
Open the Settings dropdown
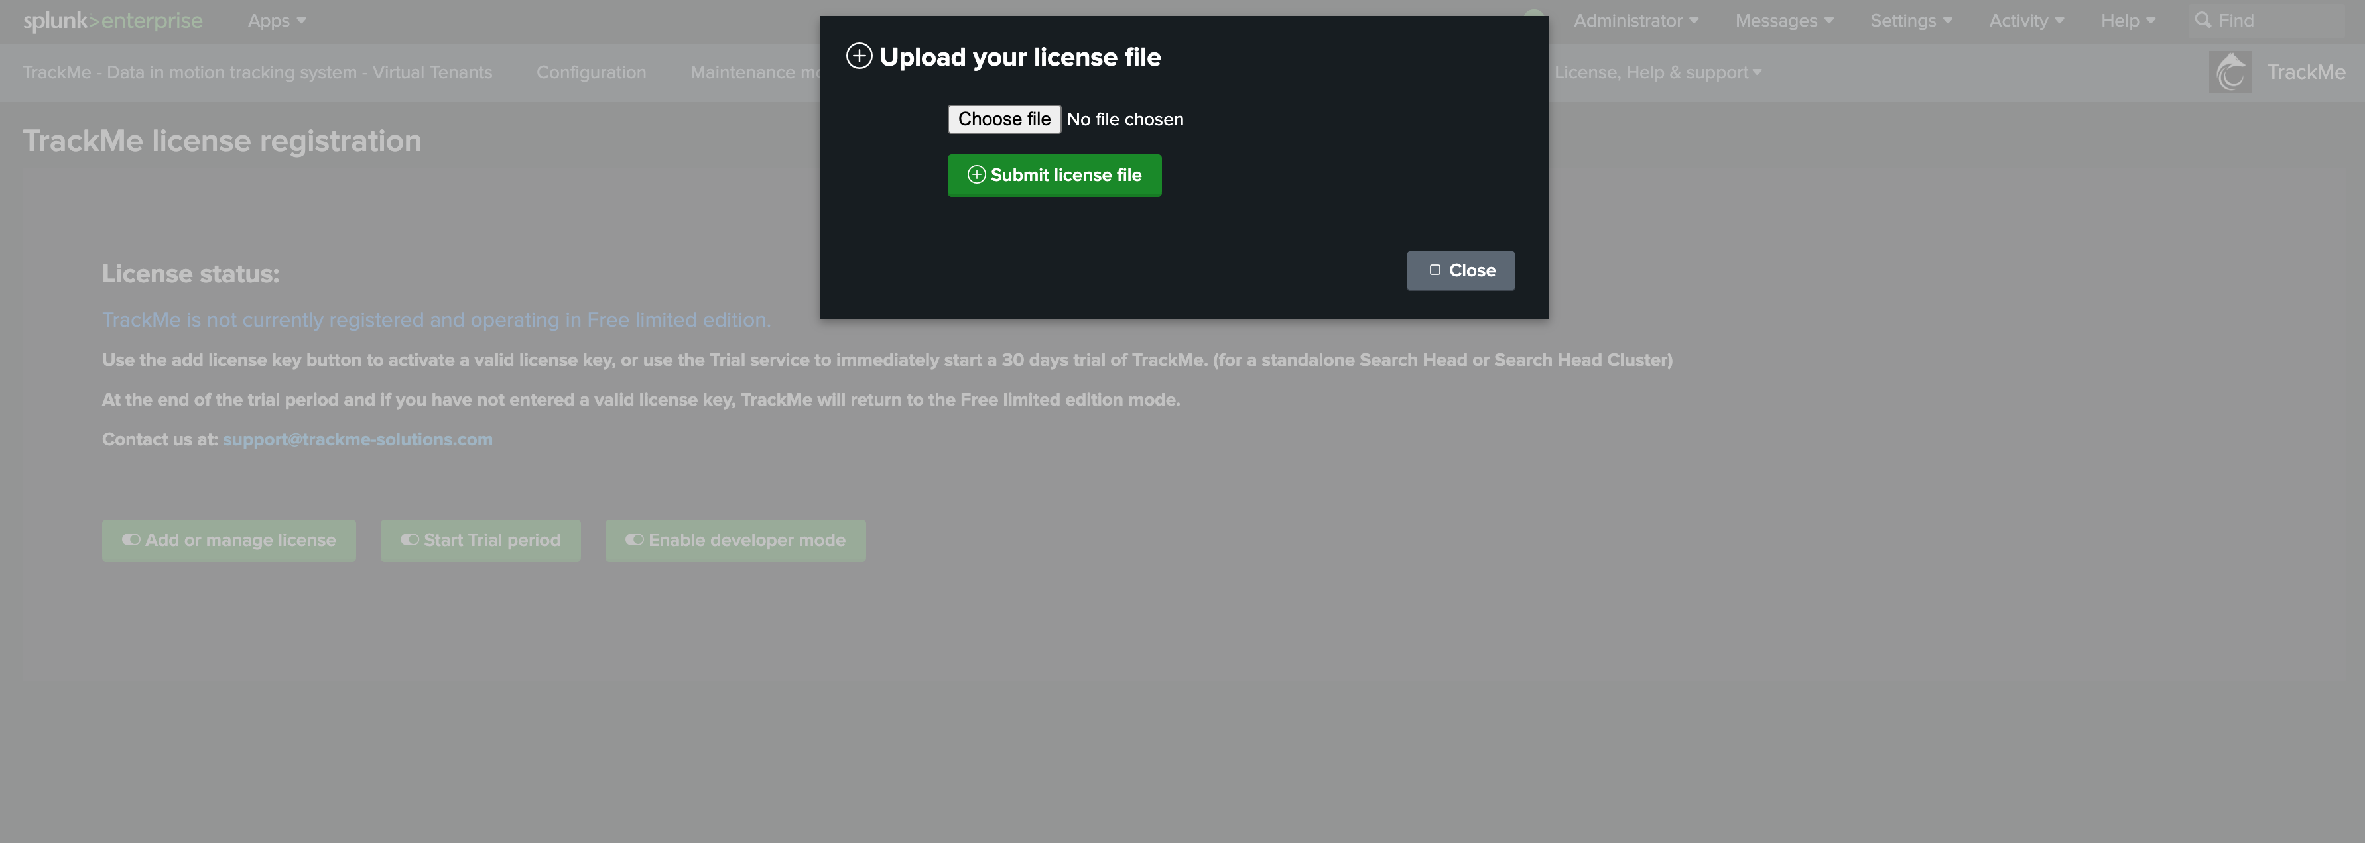point(1911,20)
